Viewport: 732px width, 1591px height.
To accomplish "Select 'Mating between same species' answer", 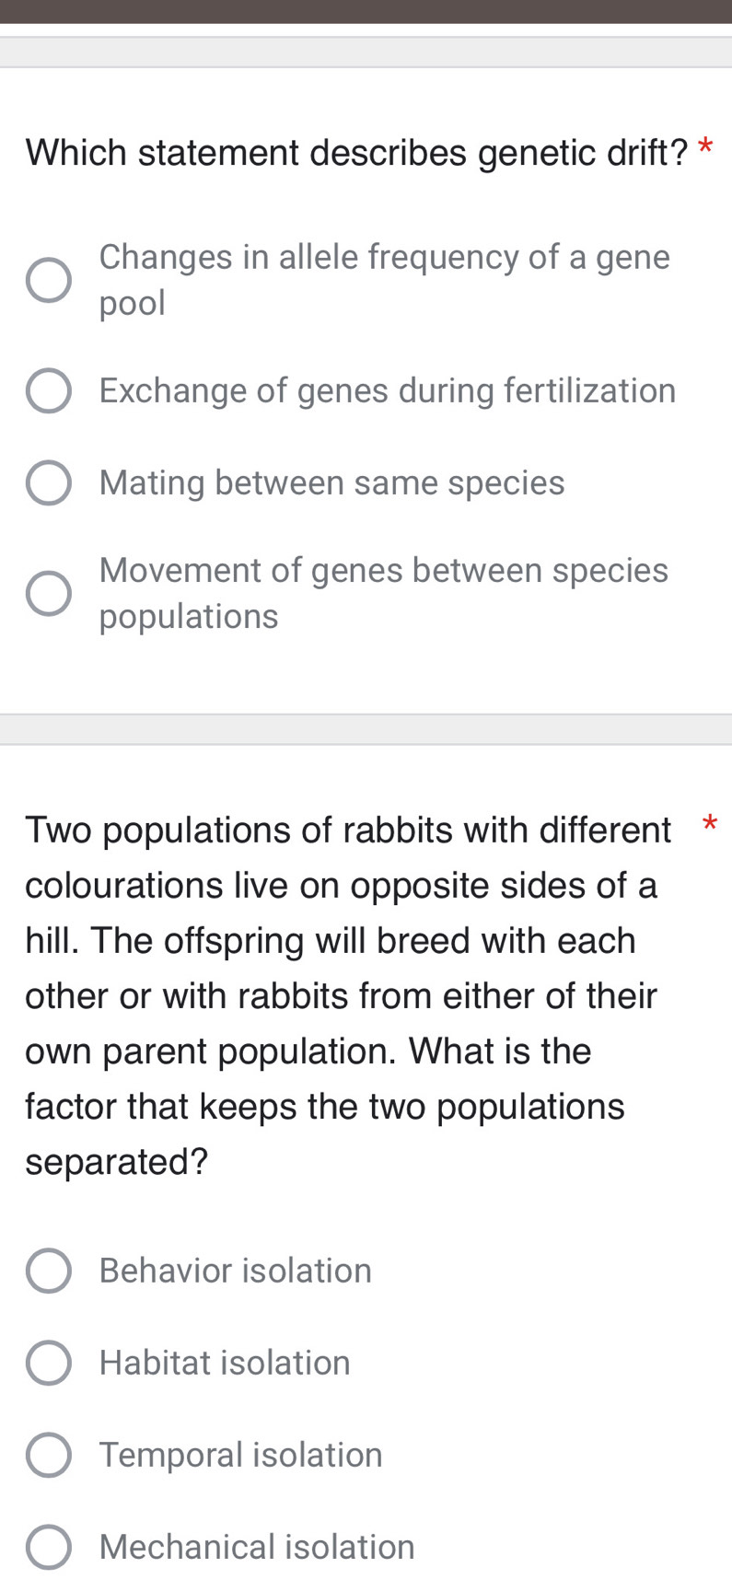I will pos(49,482).
